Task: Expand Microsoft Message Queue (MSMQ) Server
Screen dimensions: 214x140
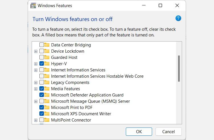Action: [36, 101]
